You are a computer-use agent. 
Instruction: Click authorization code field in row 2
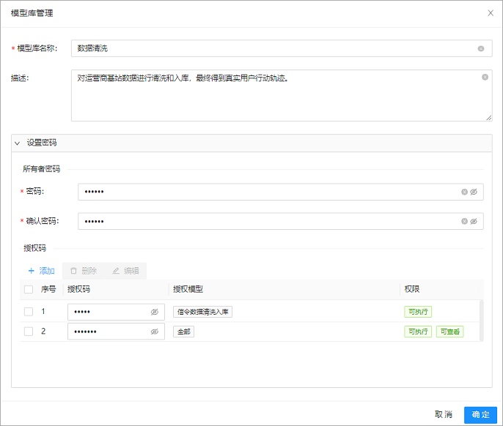tap(116, 332)
